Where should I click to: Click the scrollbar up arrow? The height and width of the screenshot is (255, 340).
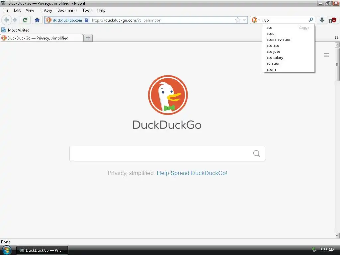click(x=337, y=45)
